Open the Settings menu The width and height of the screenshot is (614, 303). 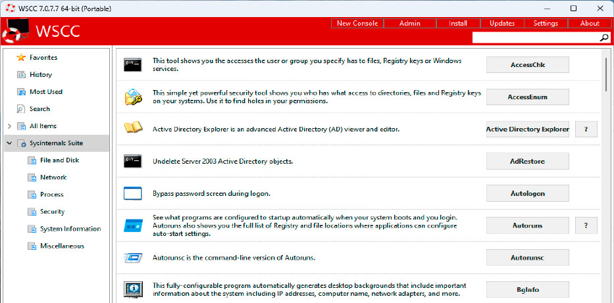[546, 23]
